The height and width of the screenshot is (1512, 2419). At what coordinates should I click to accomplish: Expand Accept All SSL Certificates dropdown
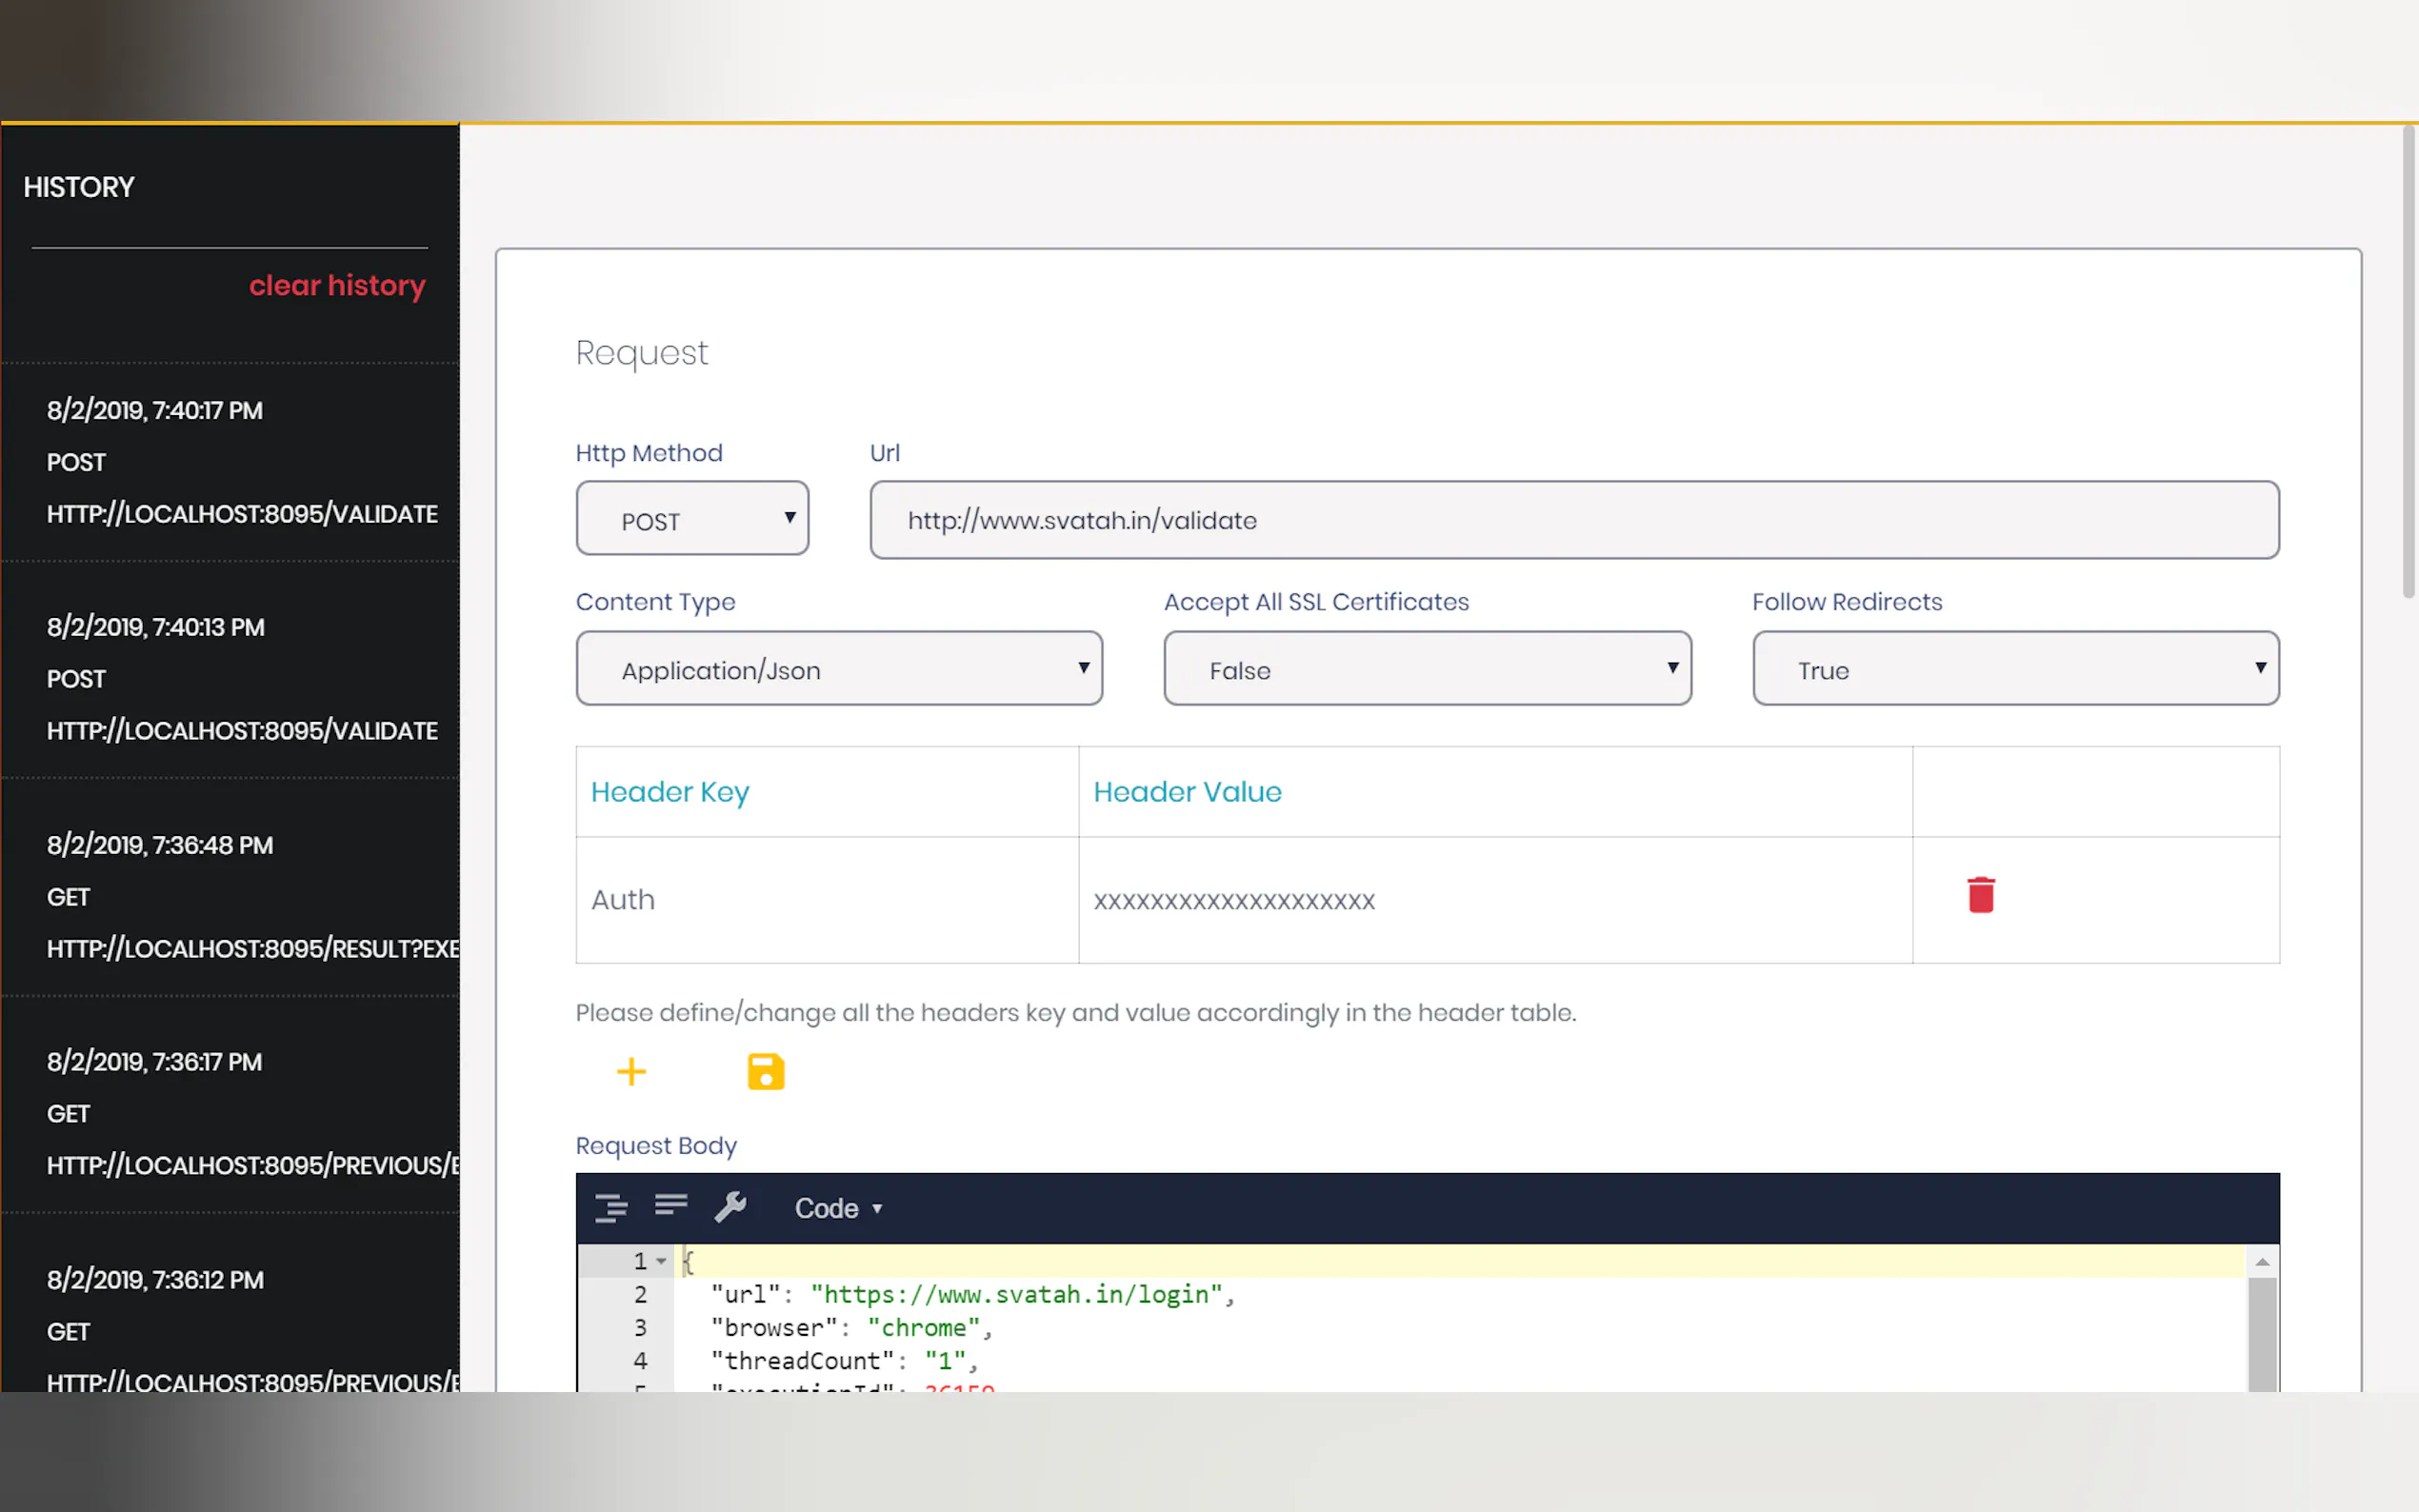1427,669
